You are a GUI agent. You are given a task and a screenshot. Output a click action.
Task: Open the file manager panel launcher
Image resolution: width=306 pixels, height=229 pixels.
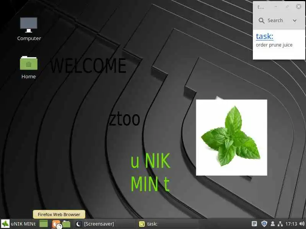click(x=66, y=224)
